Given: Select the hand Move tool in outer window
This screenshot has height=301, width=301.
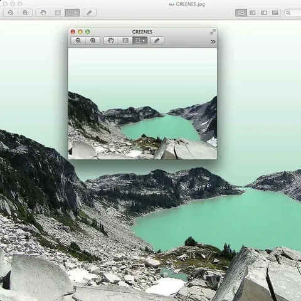Looking at the screenshot, I should [43, 13].
